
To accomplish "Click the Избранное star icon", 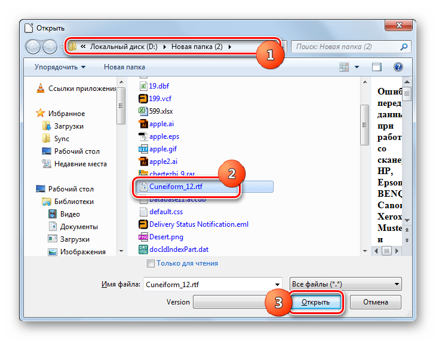I will coord(41,113).
